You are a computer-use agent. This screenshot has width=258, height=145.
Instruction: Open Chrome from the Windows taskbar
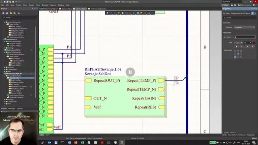click(x=96, y=143)
